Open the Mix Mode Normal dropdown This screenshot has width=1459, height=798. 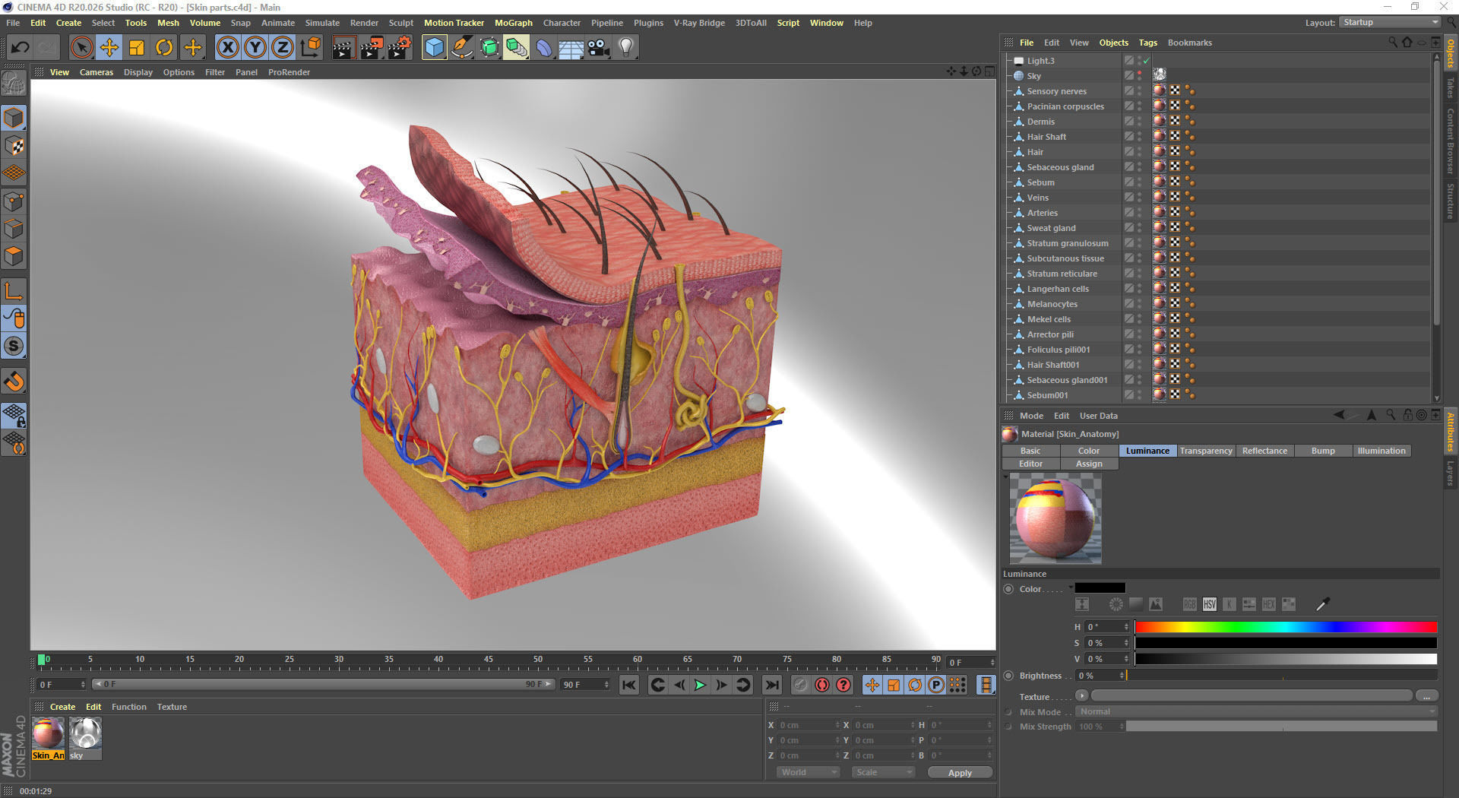1257,712
